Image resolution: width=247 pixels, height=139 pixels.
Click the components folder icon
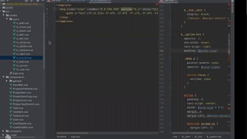tap(7, 77)
